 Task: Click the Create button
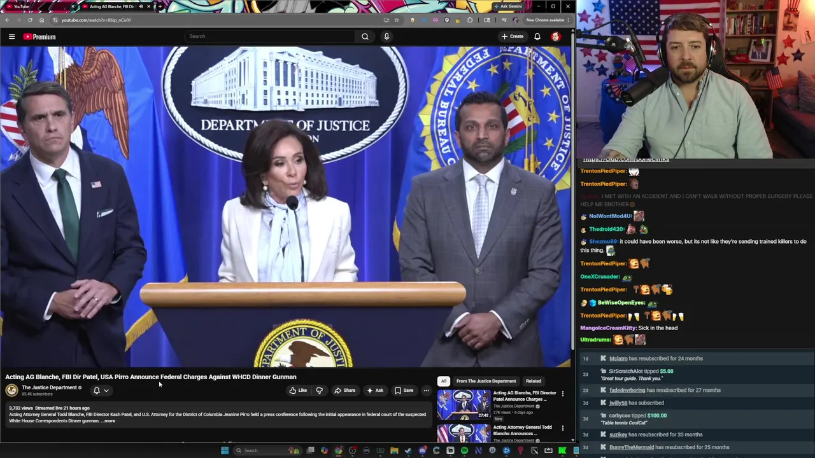point(512,36)
